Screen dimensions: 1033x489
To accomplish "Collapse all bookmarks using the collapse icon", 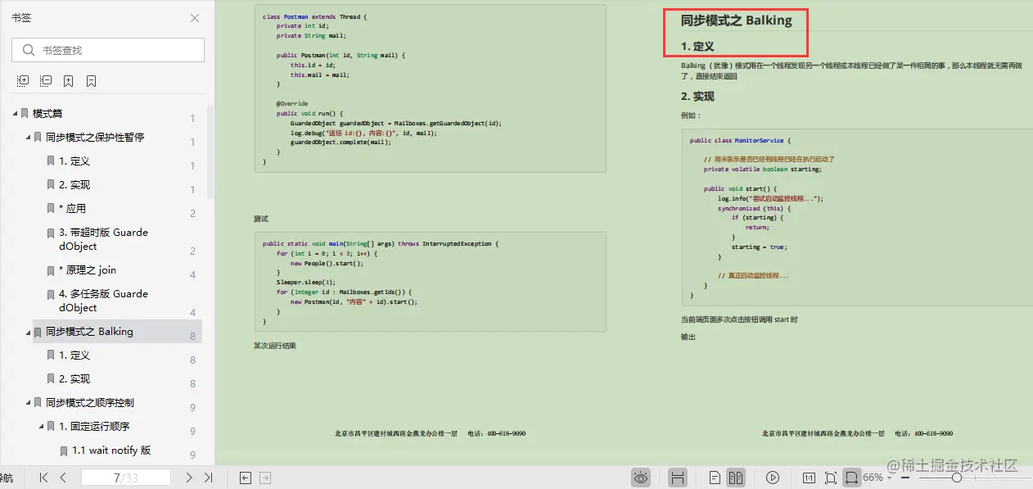I will (x=45, y=81).
